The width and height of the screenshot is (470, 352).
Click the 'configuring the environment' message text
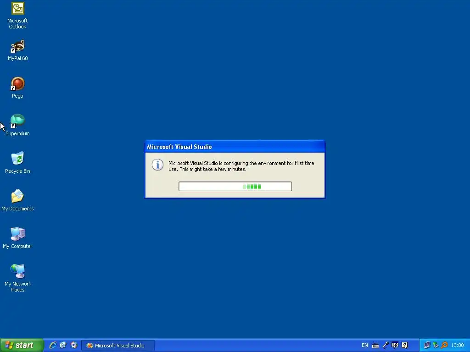pos(241,166)
